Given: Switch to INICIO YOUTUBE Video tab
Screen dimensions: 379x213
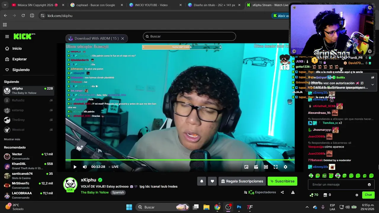Looking at the screenshot, I should (x=155, y=5).
